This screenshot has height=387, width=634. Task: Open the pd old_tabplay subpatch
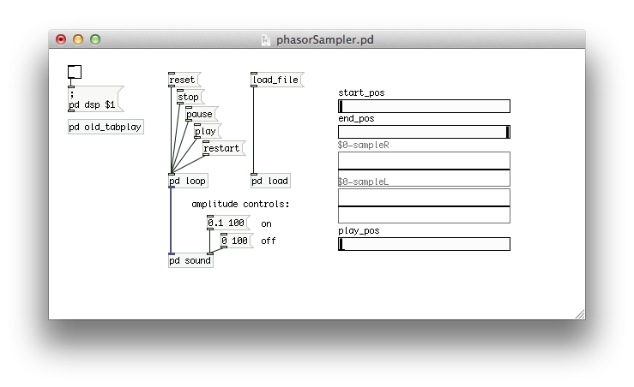click(x=106, y=127)
